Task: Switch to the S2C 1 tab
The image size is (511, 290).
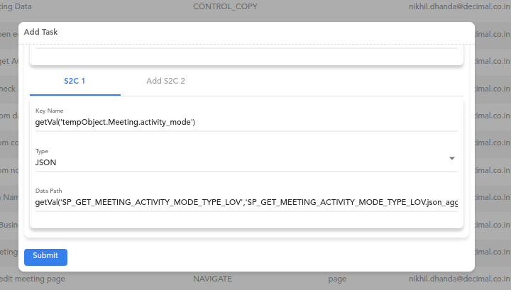Action: 75,81
